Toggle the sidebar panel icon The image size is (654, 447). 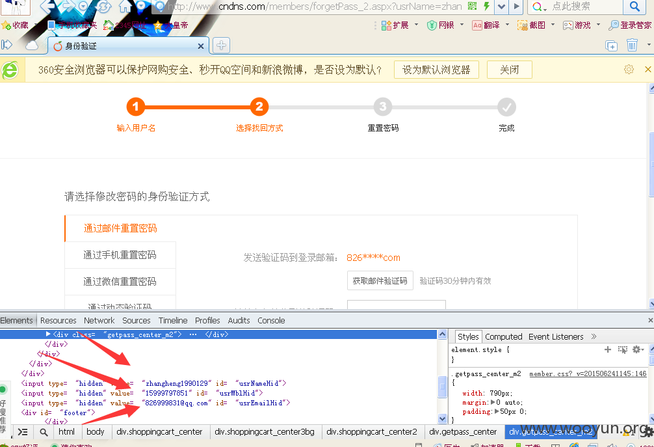[x=7, y=45]
